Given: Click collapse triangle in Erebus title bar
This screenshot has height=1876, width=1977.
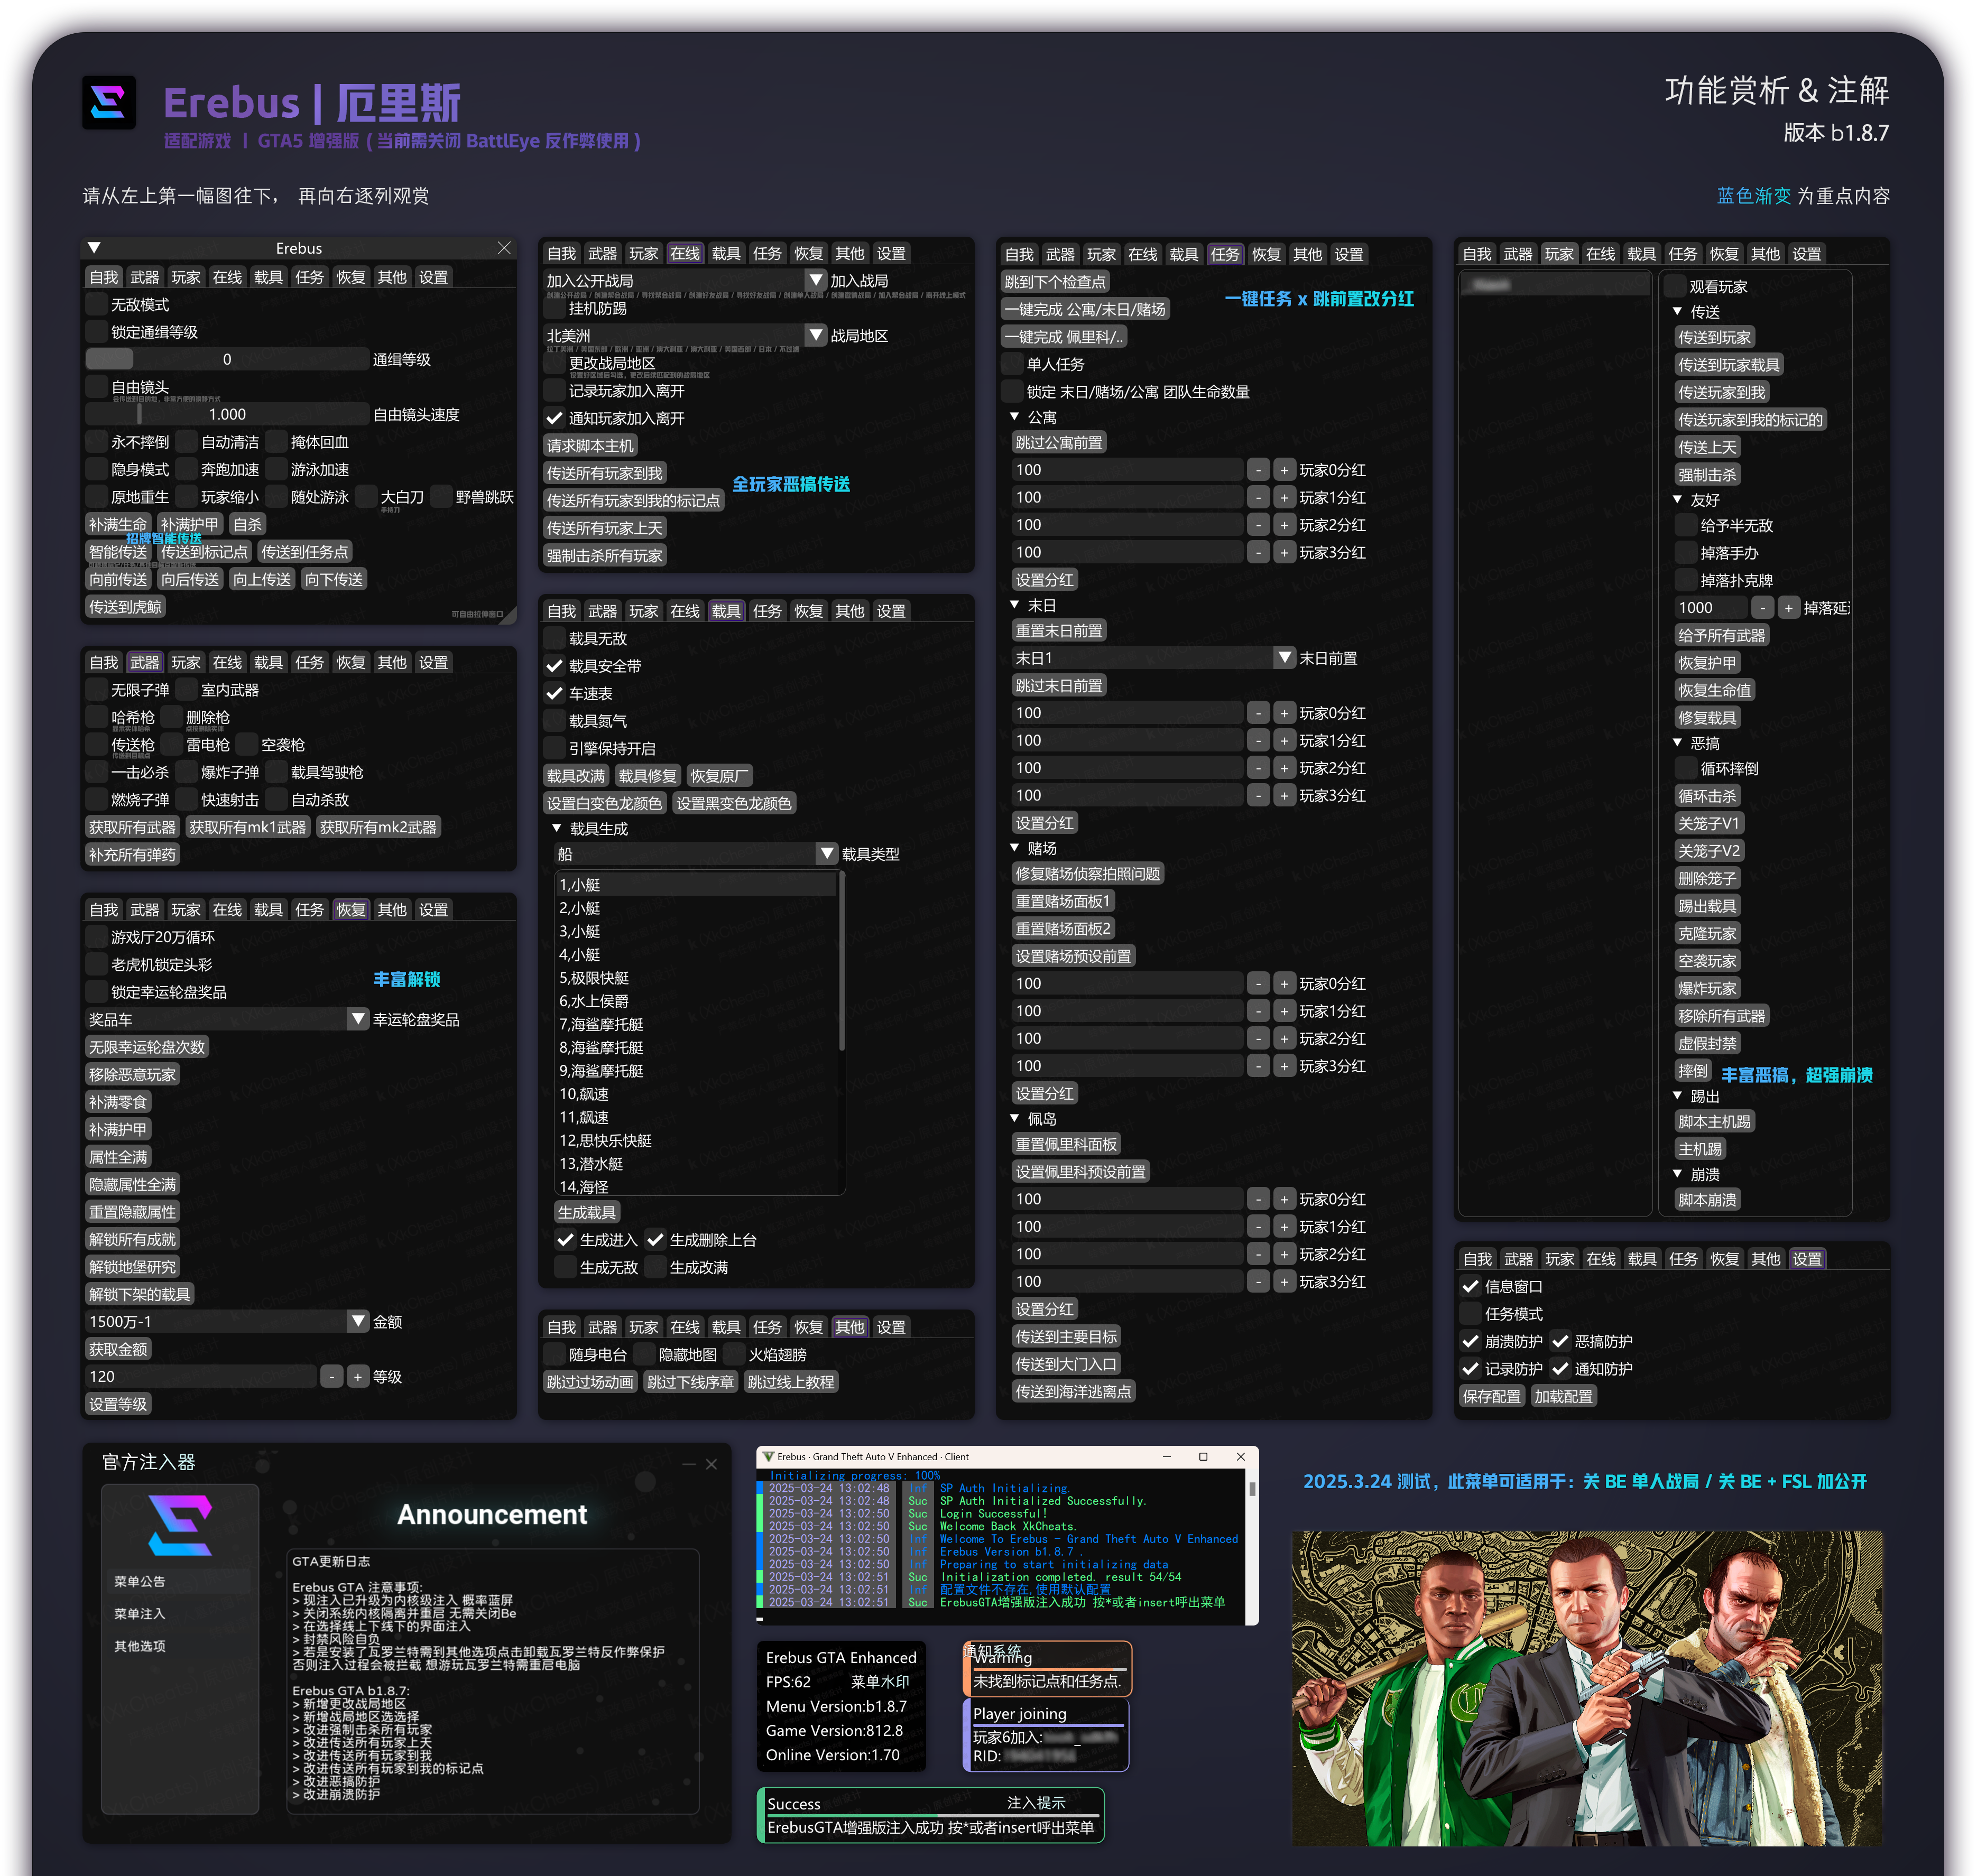Looking at the screenshot, I should [x=94, y=248].
